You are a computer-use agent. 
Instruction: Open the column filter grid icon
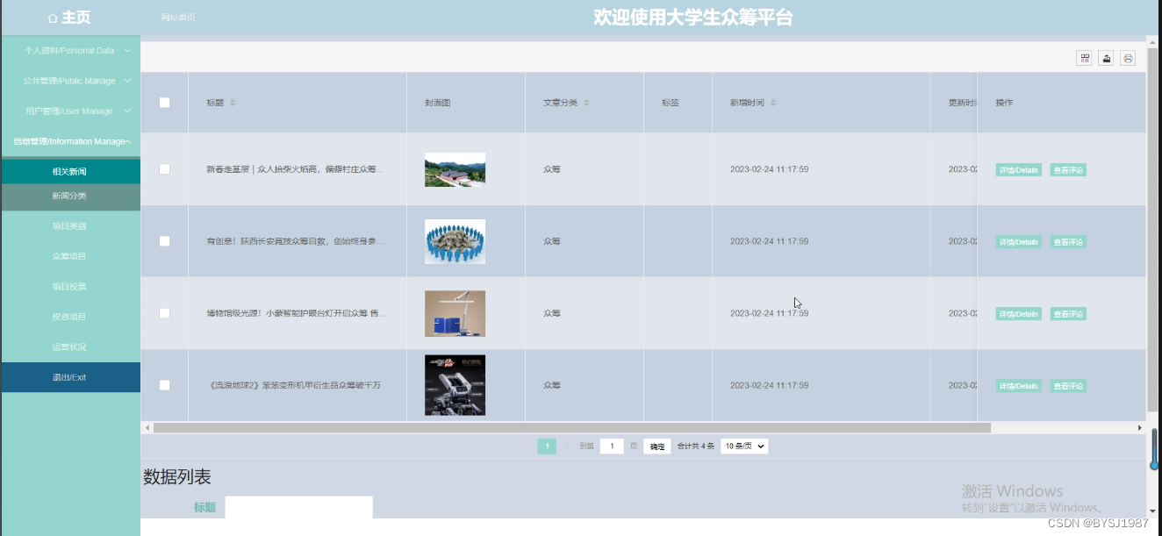click(x=1085, y=58)
